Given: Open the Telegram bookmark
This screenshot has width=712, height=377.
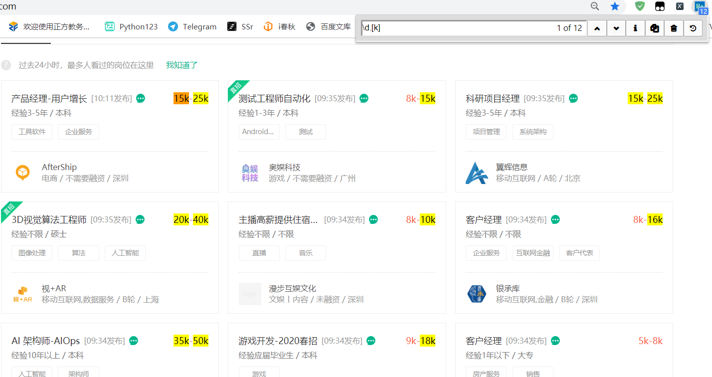Looking at the screenshot, I should [x=192, y=27].
